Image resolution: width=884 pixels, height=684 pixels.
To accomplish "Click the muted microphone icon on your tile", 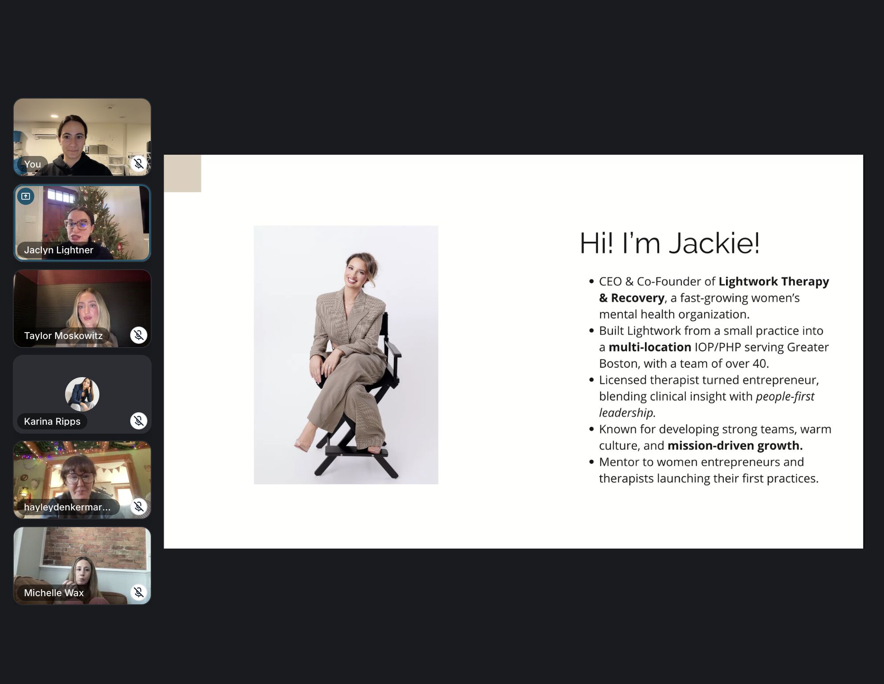I will [138, 163].
